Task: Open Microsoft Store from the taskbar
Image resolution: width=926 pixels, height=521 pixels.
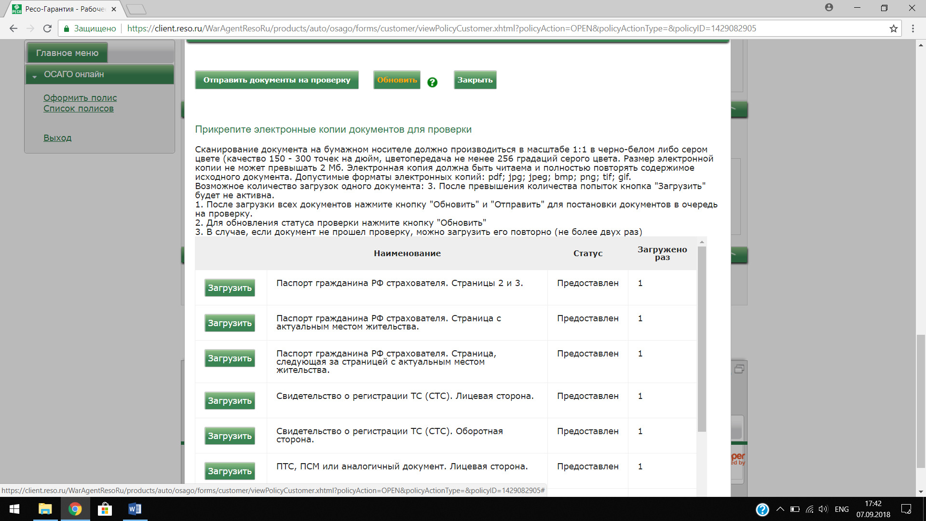Action: [x=105, y=509]
